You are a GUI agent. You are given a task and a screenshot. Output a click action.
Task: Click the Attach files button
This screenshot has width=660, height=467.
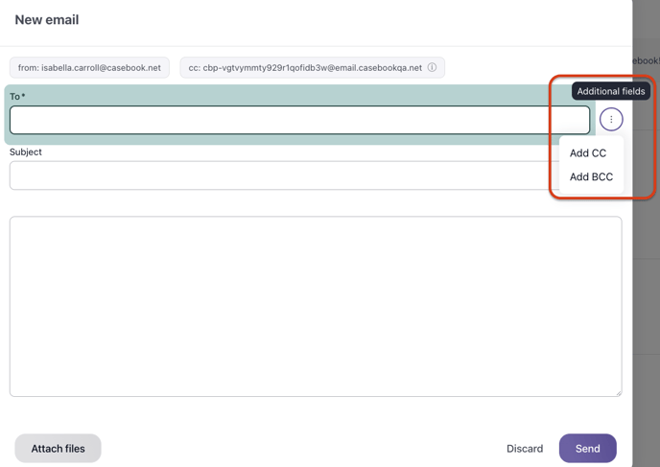(58, 449)
